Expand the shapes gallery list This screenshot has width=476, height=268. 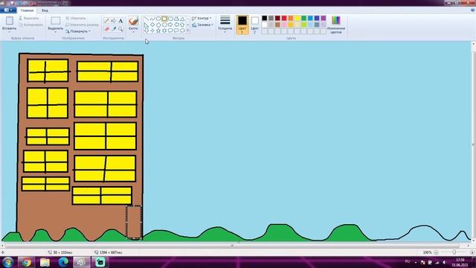coord(188,31)
